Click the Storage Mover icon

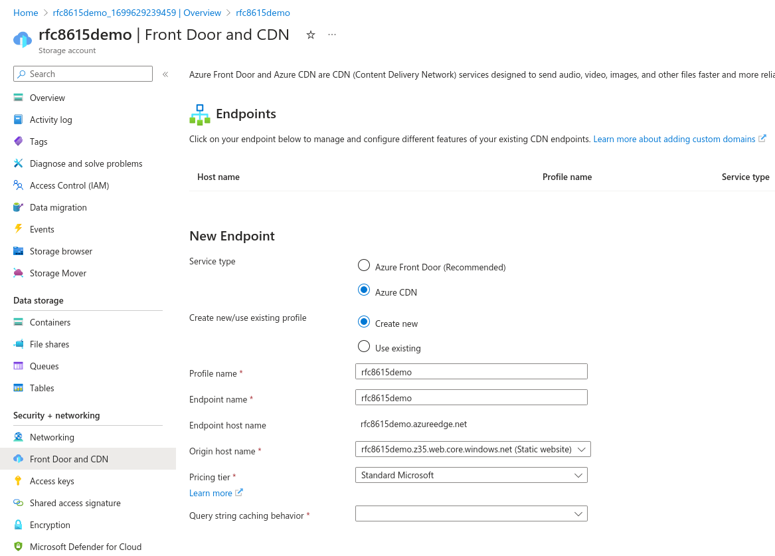point(19,273)
